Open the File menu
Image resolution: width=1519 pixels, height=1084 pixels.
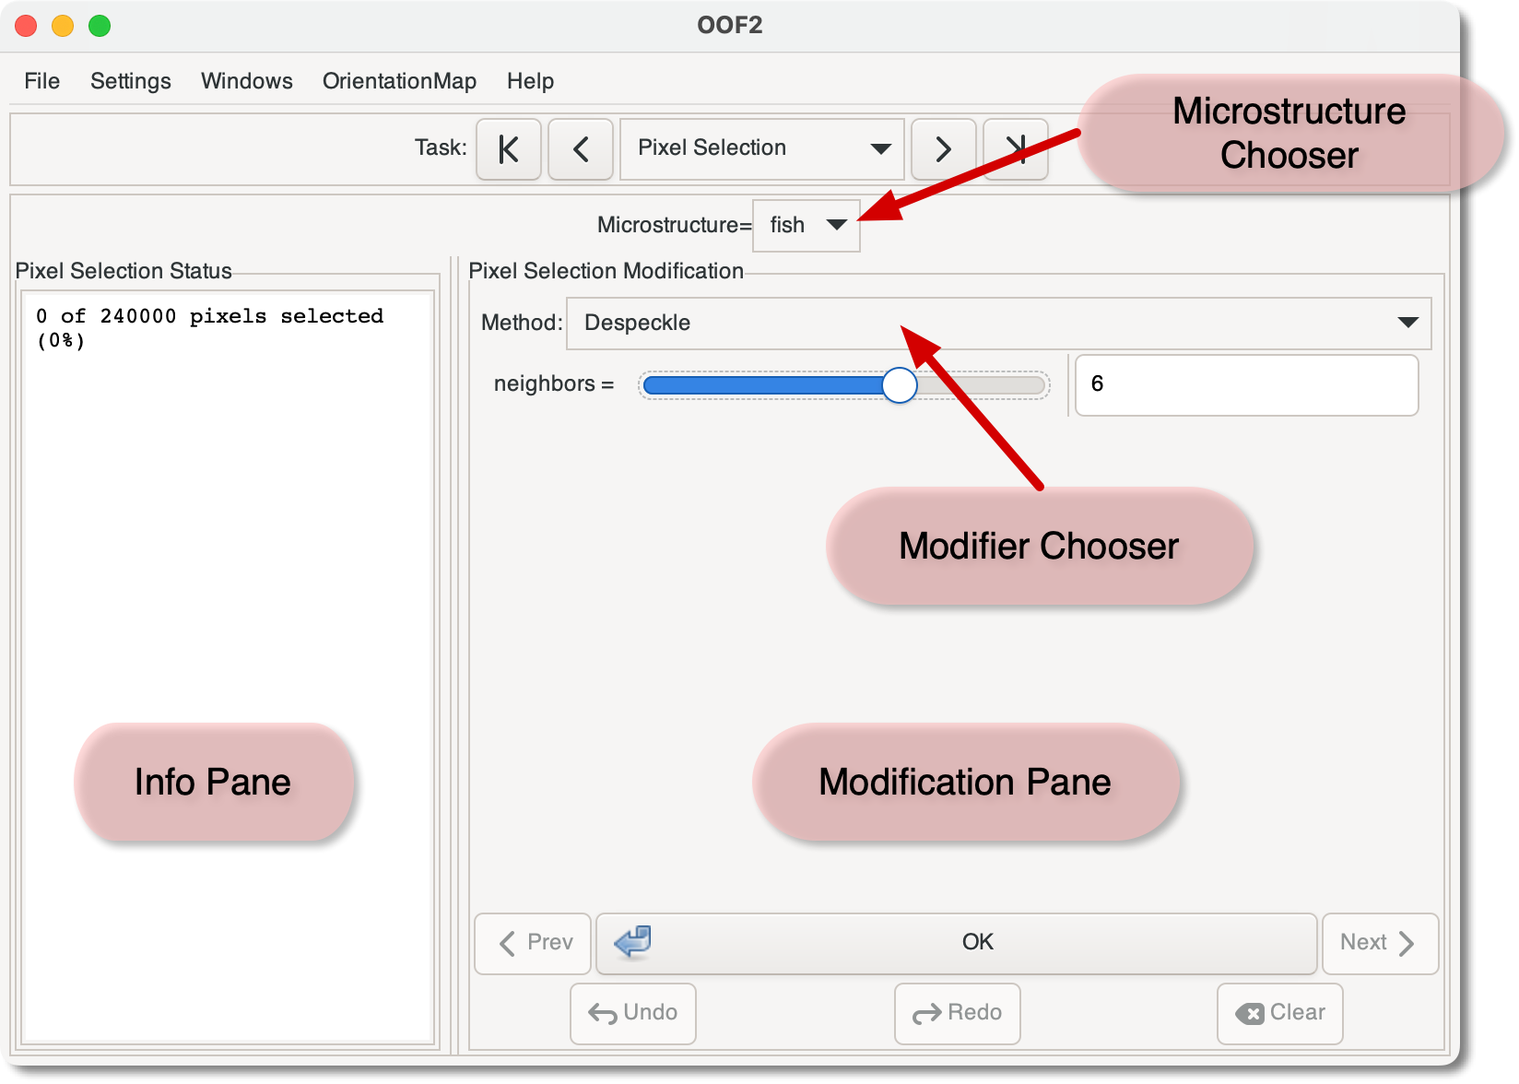pyautogui.click(x=42, y=81)
